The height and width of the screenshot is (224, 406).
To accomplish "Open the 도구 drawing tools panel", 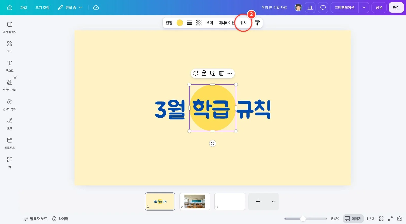I will point(10,124).
